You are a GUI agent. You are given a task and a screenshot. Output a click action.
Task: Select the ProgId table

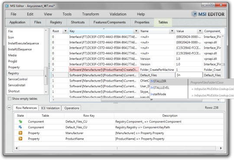click(x=25, y=61)
